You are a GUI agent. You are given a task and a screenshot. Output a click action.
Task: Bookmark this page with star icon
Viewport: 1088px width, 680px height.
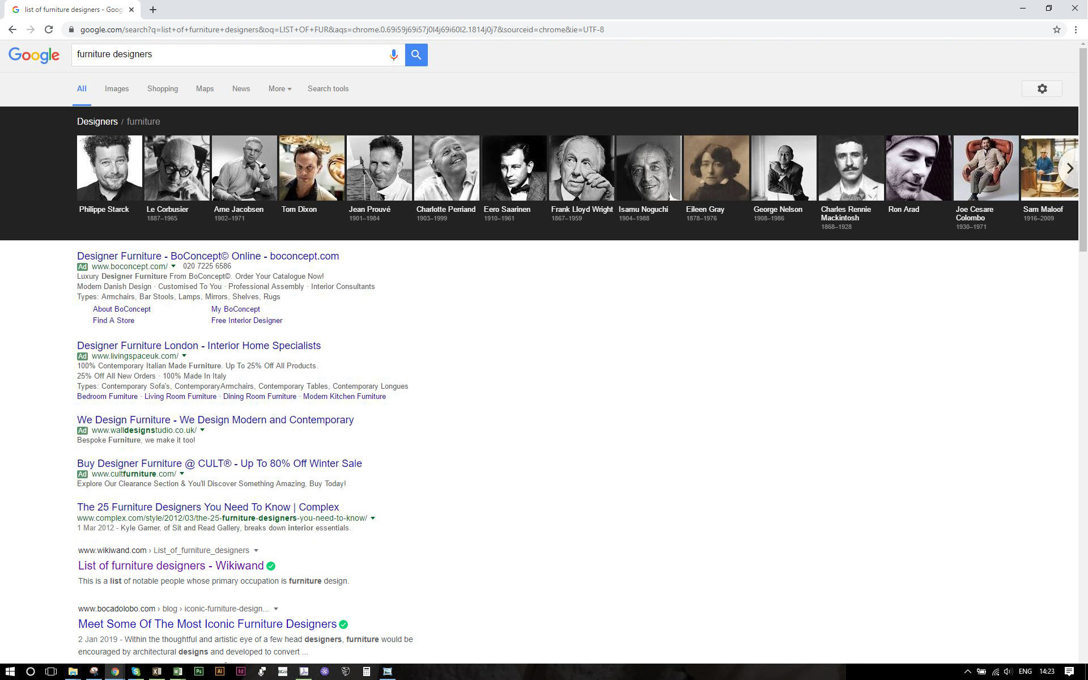1056,29
